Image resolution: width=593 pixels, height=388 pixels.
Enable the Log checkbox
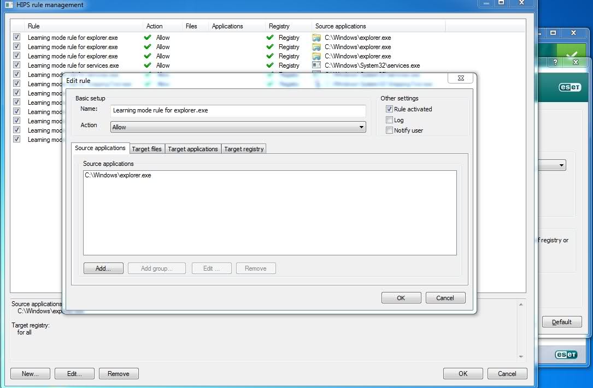click(x=389, y=120)
